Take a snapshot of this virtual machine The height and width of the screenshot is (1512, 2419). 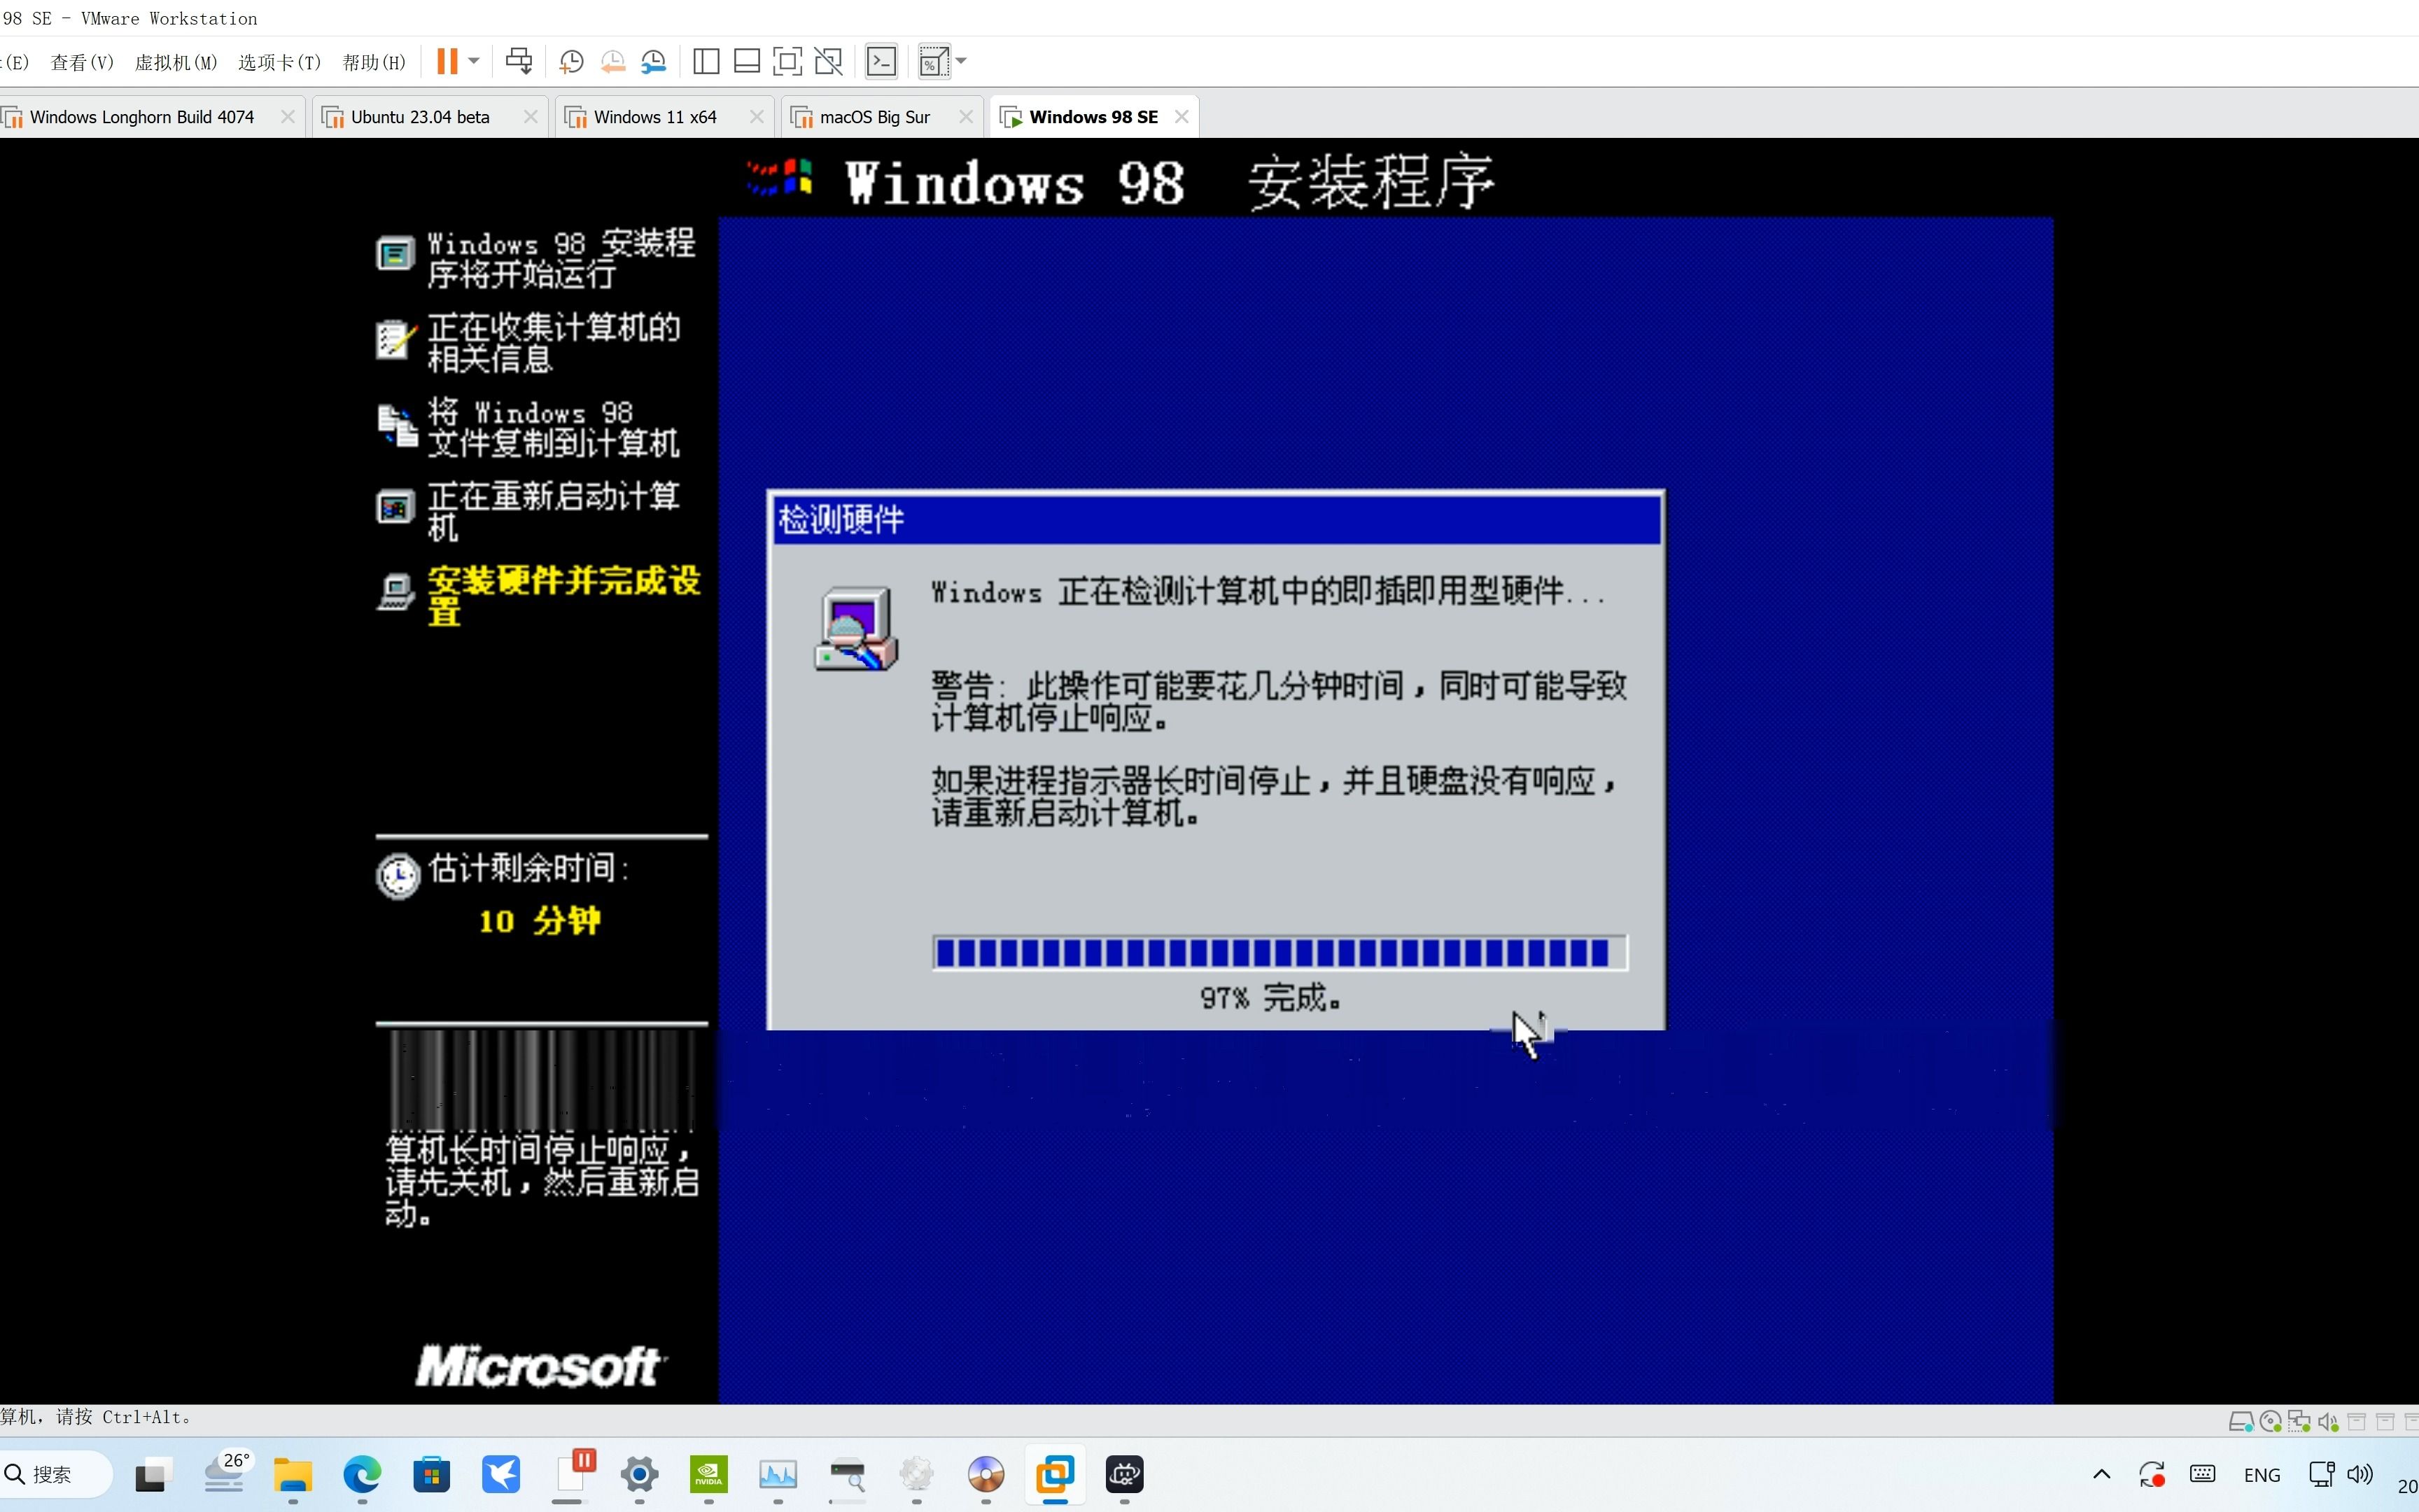pyautogui.click(x=572, y=61)
